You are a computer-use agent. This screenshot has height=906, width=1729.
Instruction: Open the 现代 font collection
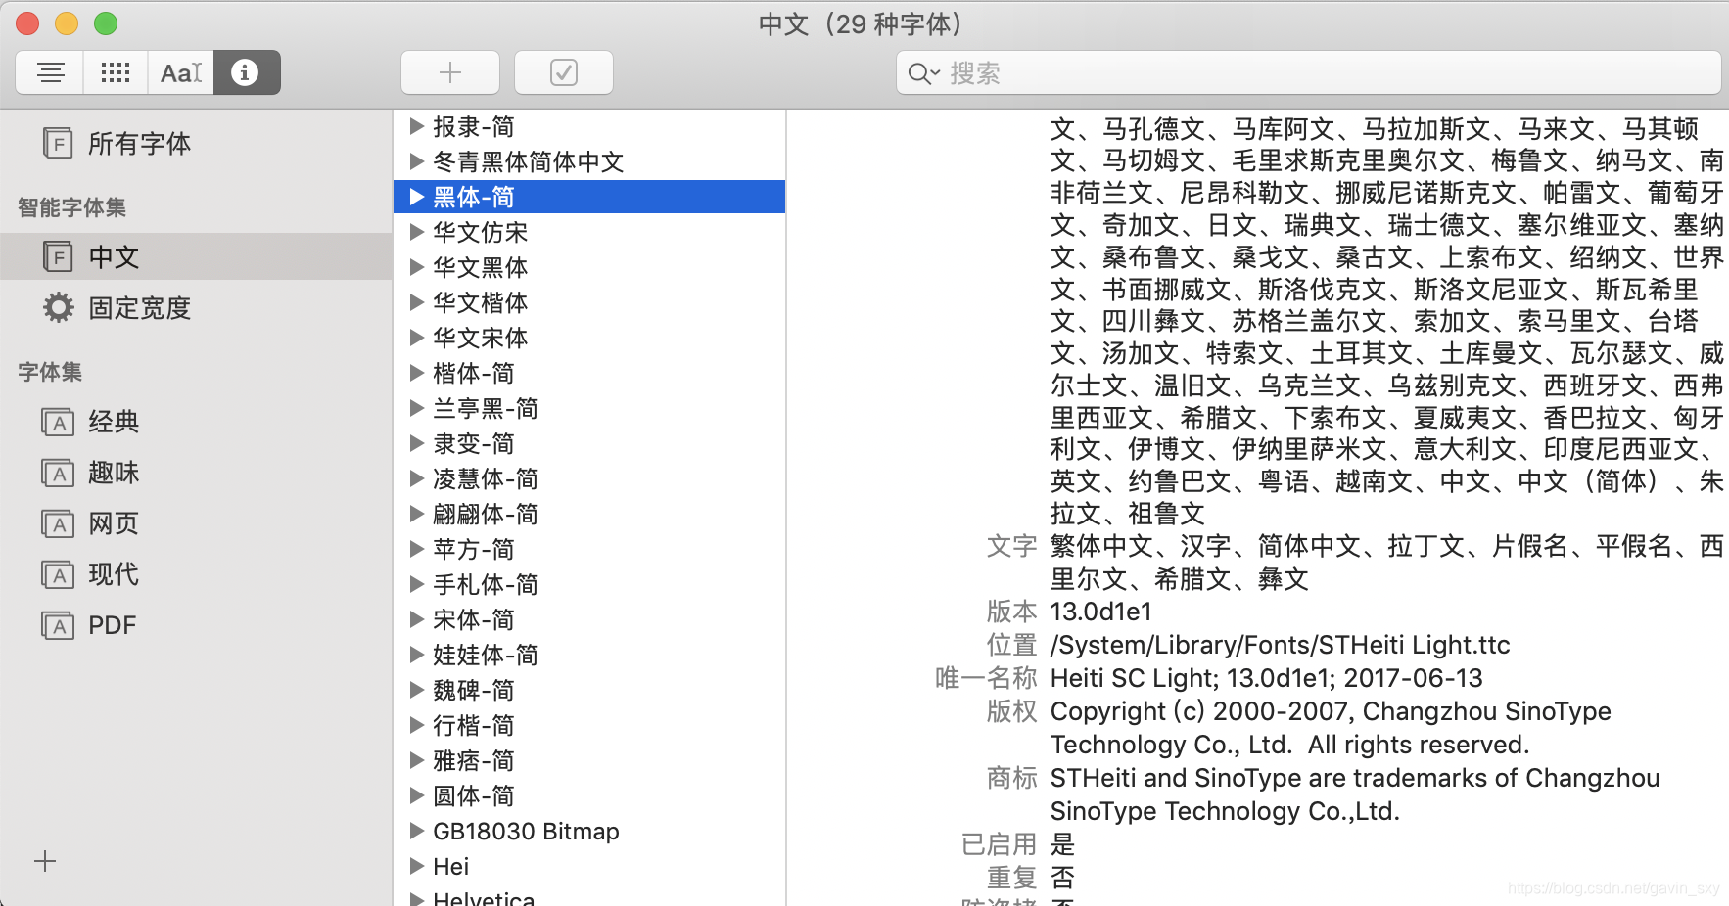pyautogui.click(x=196, y=574)
